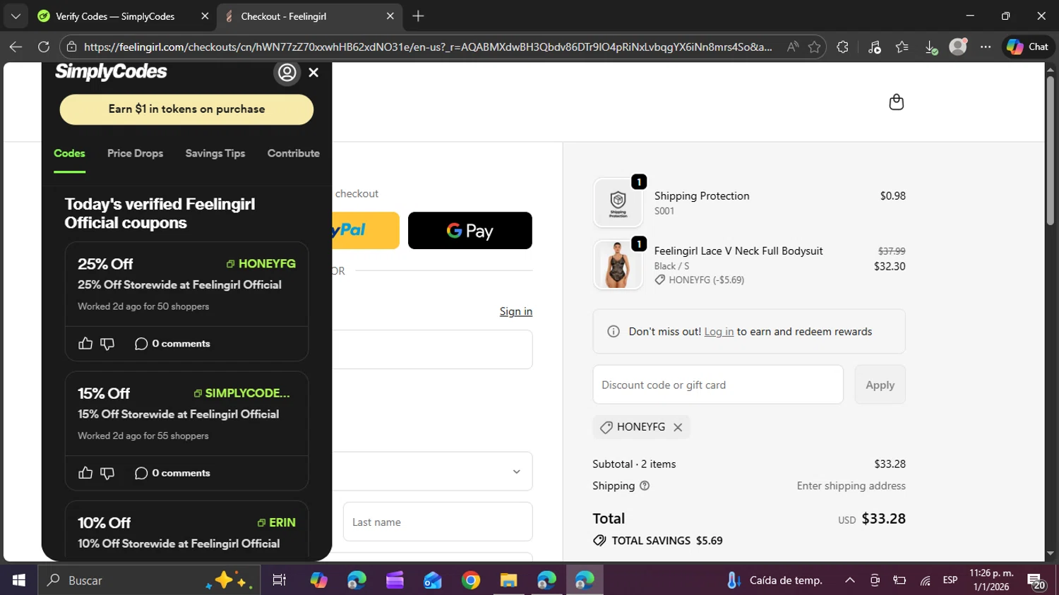Close the Verify Codes tab

pos(205,16)
